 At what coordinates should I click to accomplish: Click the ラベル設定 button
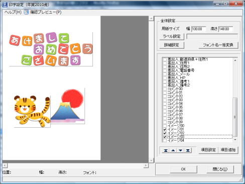(x=172, y=36)
